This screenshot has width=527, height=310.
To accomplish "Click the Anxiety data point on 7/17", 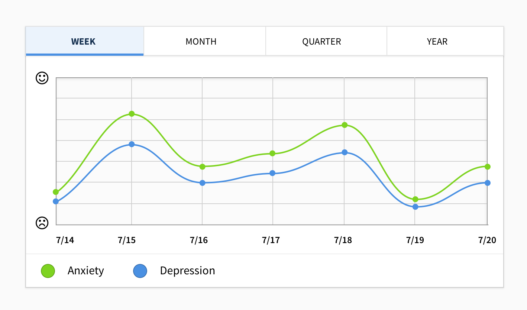I will pyautogui.click(x=273, y=154).
